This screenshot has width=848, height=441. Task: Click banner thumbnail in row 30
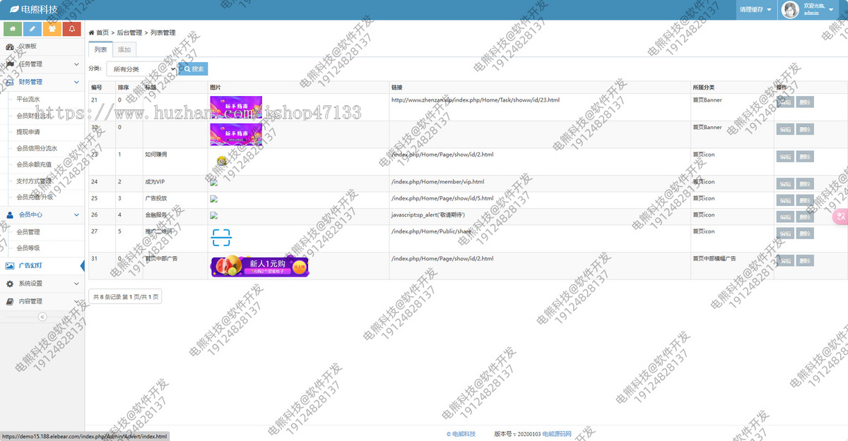tap(236, 135)
